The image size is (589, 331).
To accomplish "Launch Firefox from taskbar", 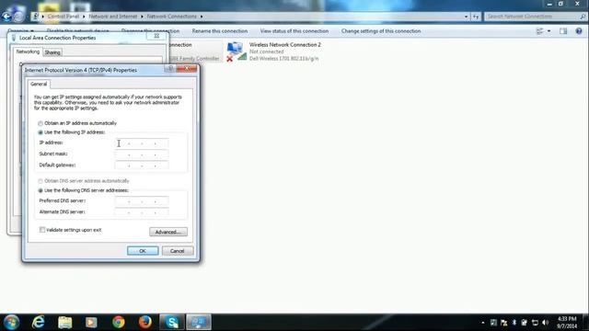I will click(x=145, y=322).
